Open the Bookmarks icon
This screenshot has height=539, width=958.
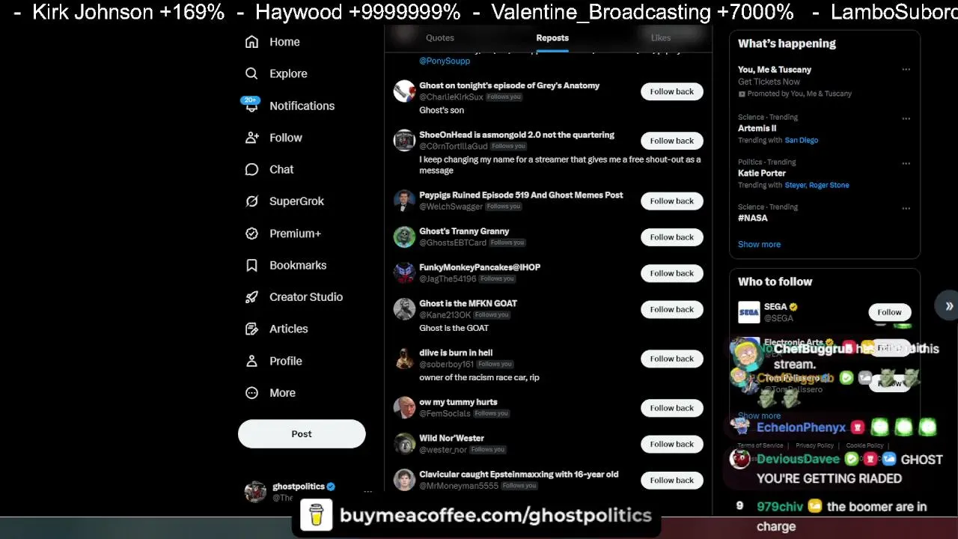pos(252,265)
